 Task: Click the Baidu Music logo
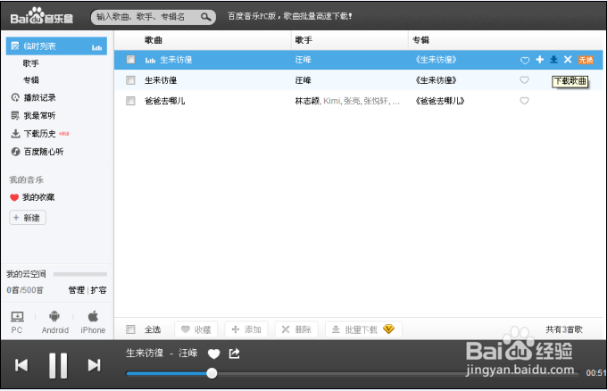pos(42,16)
